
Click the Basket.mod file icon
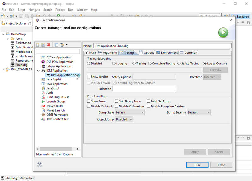[x=13, y=43]
